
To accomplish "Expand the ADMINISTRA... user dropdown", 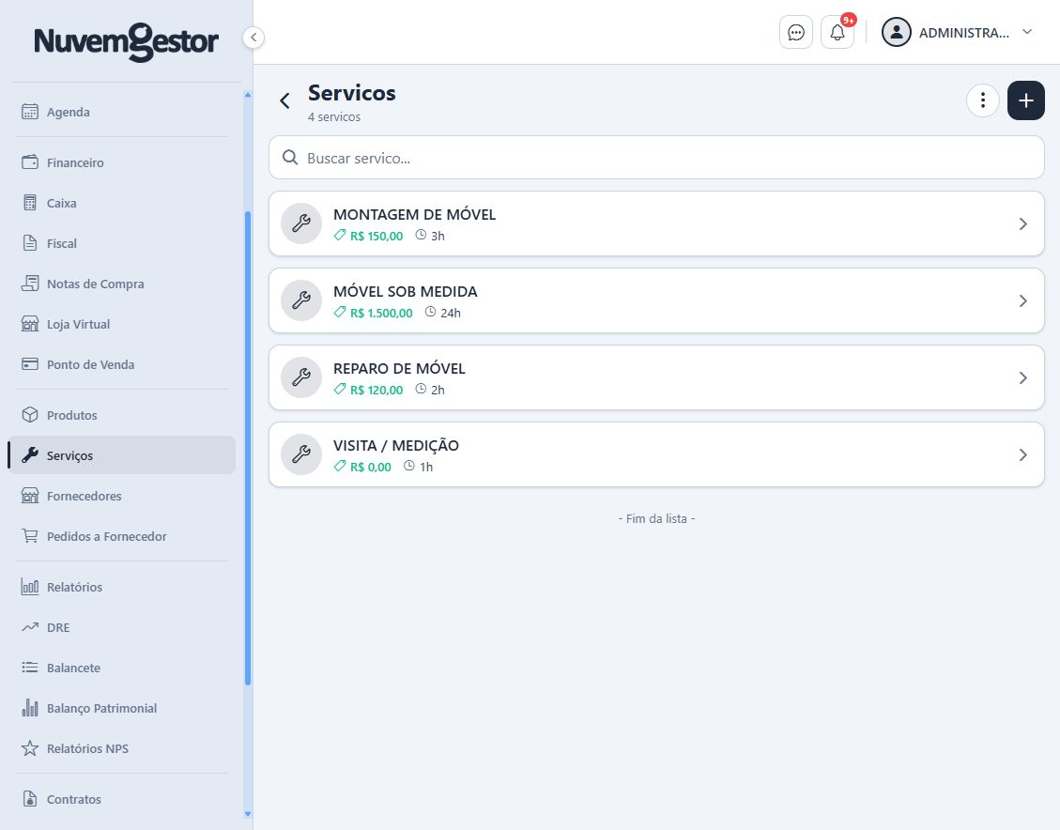I will click(x=958, y=33).
